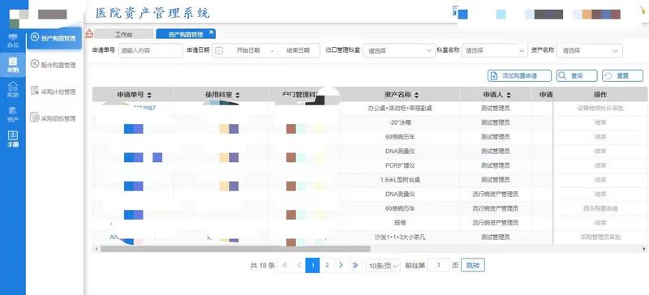This screenshot has width=649, height=295.
Task: Click 采购管理员审批 in the 操作 column
Action: pyautogui.click(x=600, y=237)
